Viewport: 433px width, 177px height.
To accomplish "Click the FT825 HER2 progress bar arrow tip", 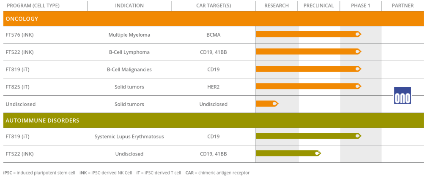I will (359, 86).
